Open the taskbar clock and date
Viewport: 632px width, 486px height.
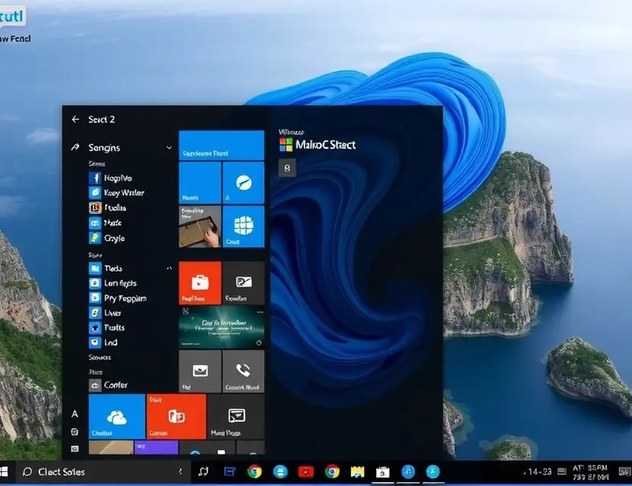coord(590,472)
